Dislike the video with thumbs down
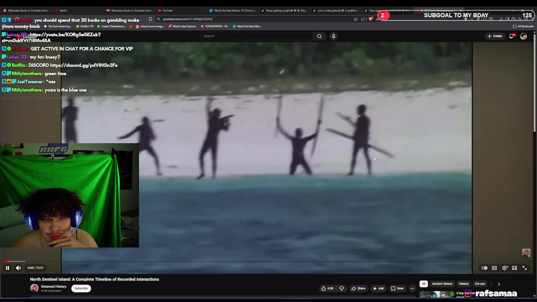The width and height of the screenshot is (537, 302). pos(341,288)
